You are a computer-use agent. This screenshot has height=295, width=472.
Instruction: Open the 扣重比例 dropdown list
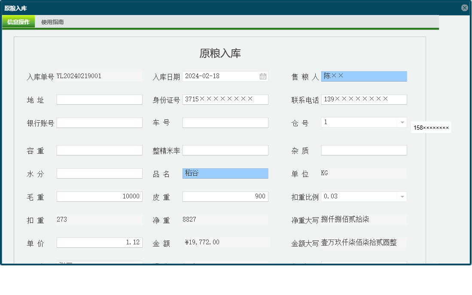(x=402, y=196)
